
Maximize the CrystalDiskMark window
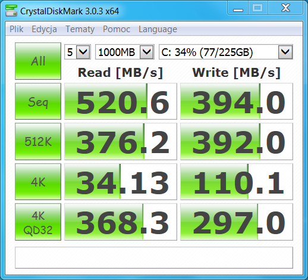(257, 8)
